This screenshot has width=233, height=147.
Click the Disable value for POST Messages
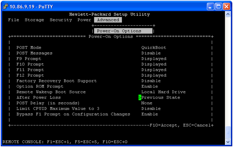coord(151,53)
